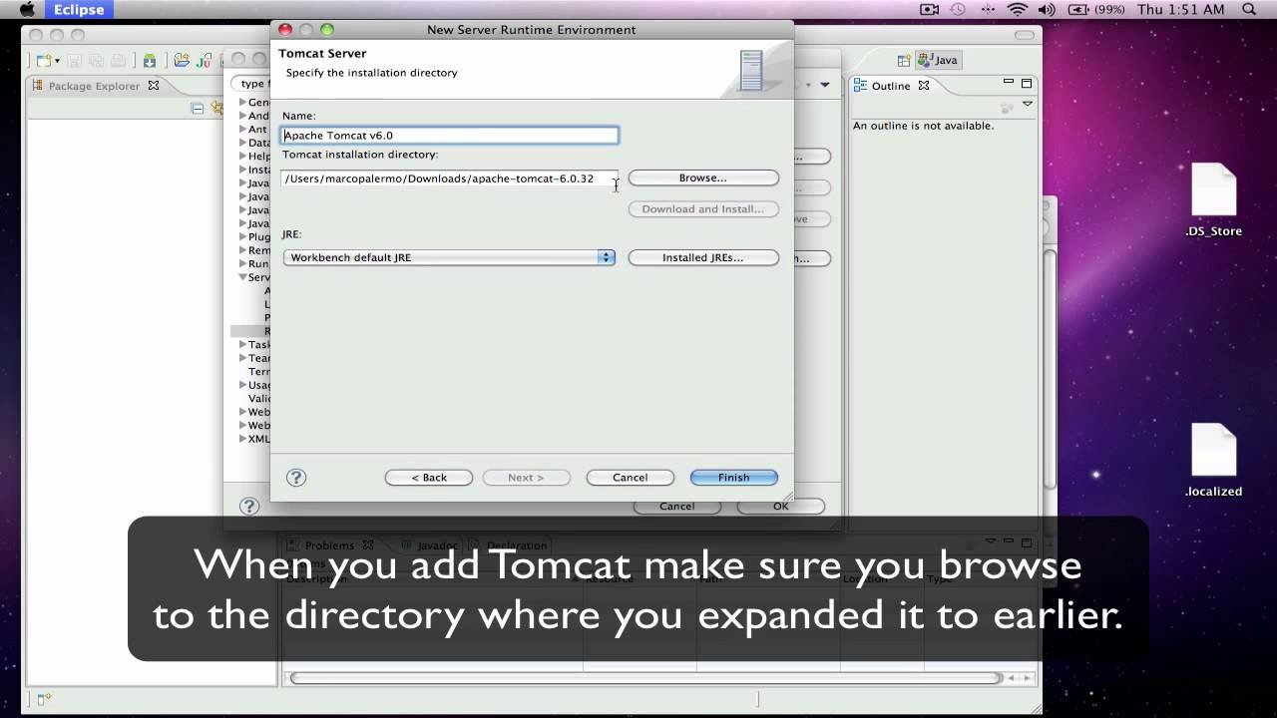The height and width of the screenshot is (718, 1277).
Task: Click the Preferences filter text field
Action: (x=251, y=84)
